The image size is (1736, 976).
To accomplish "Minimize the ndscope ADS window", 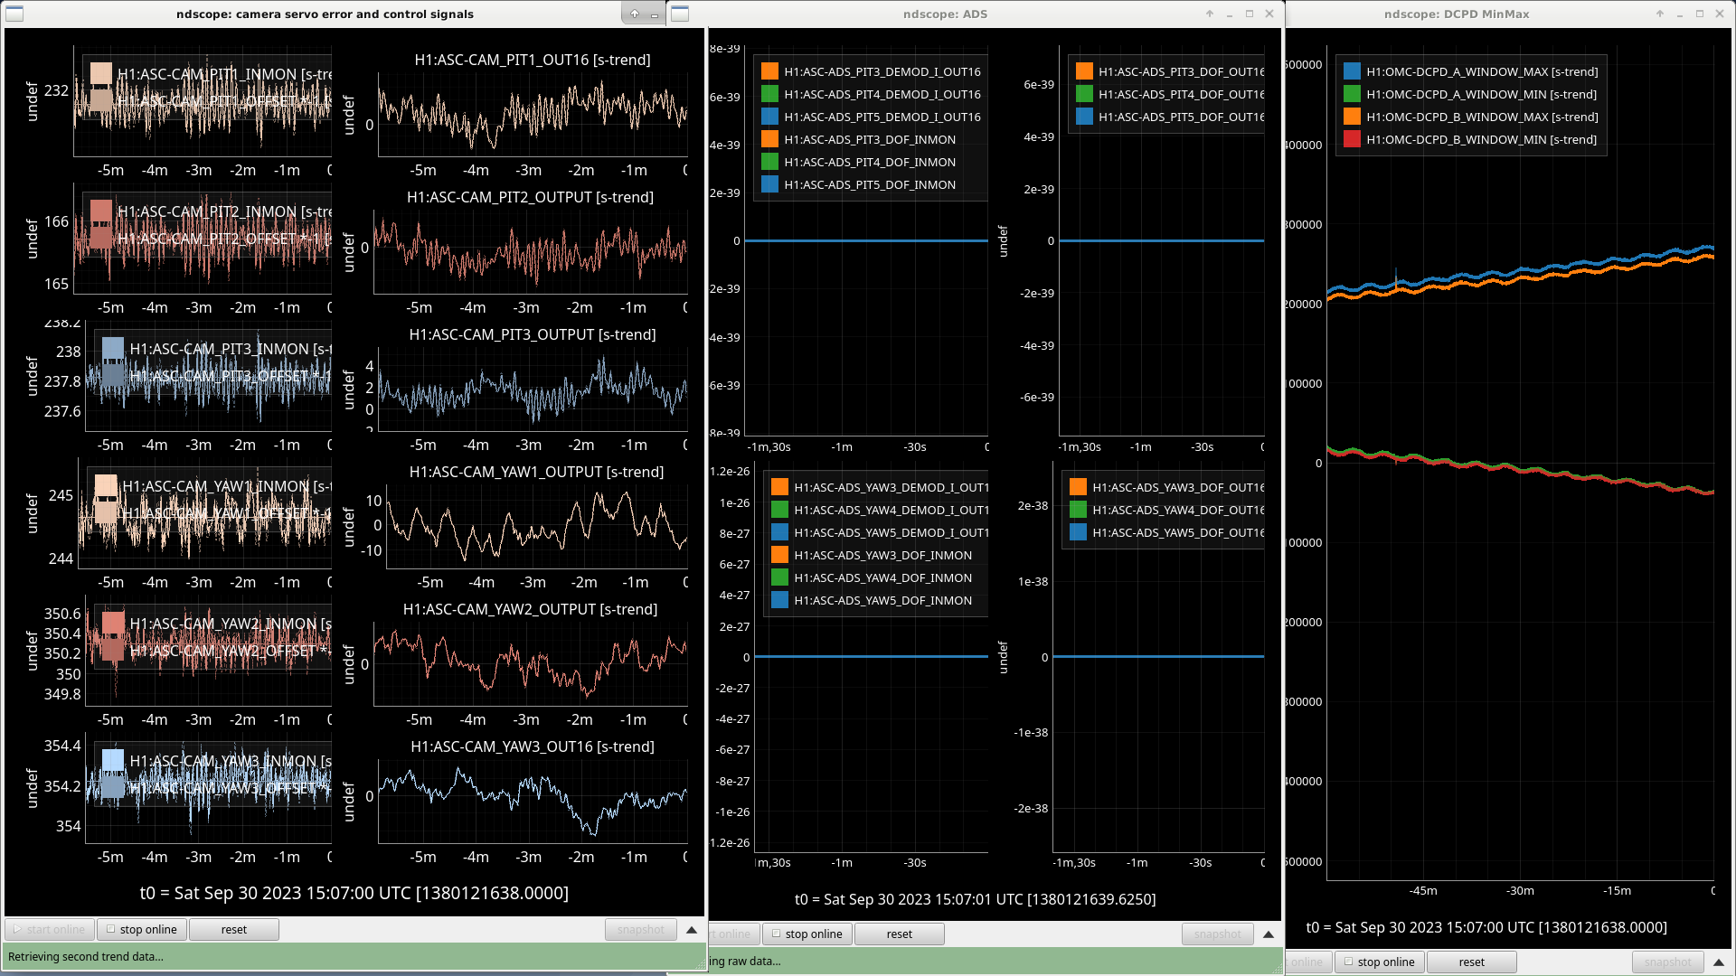I will (1230, 14).
